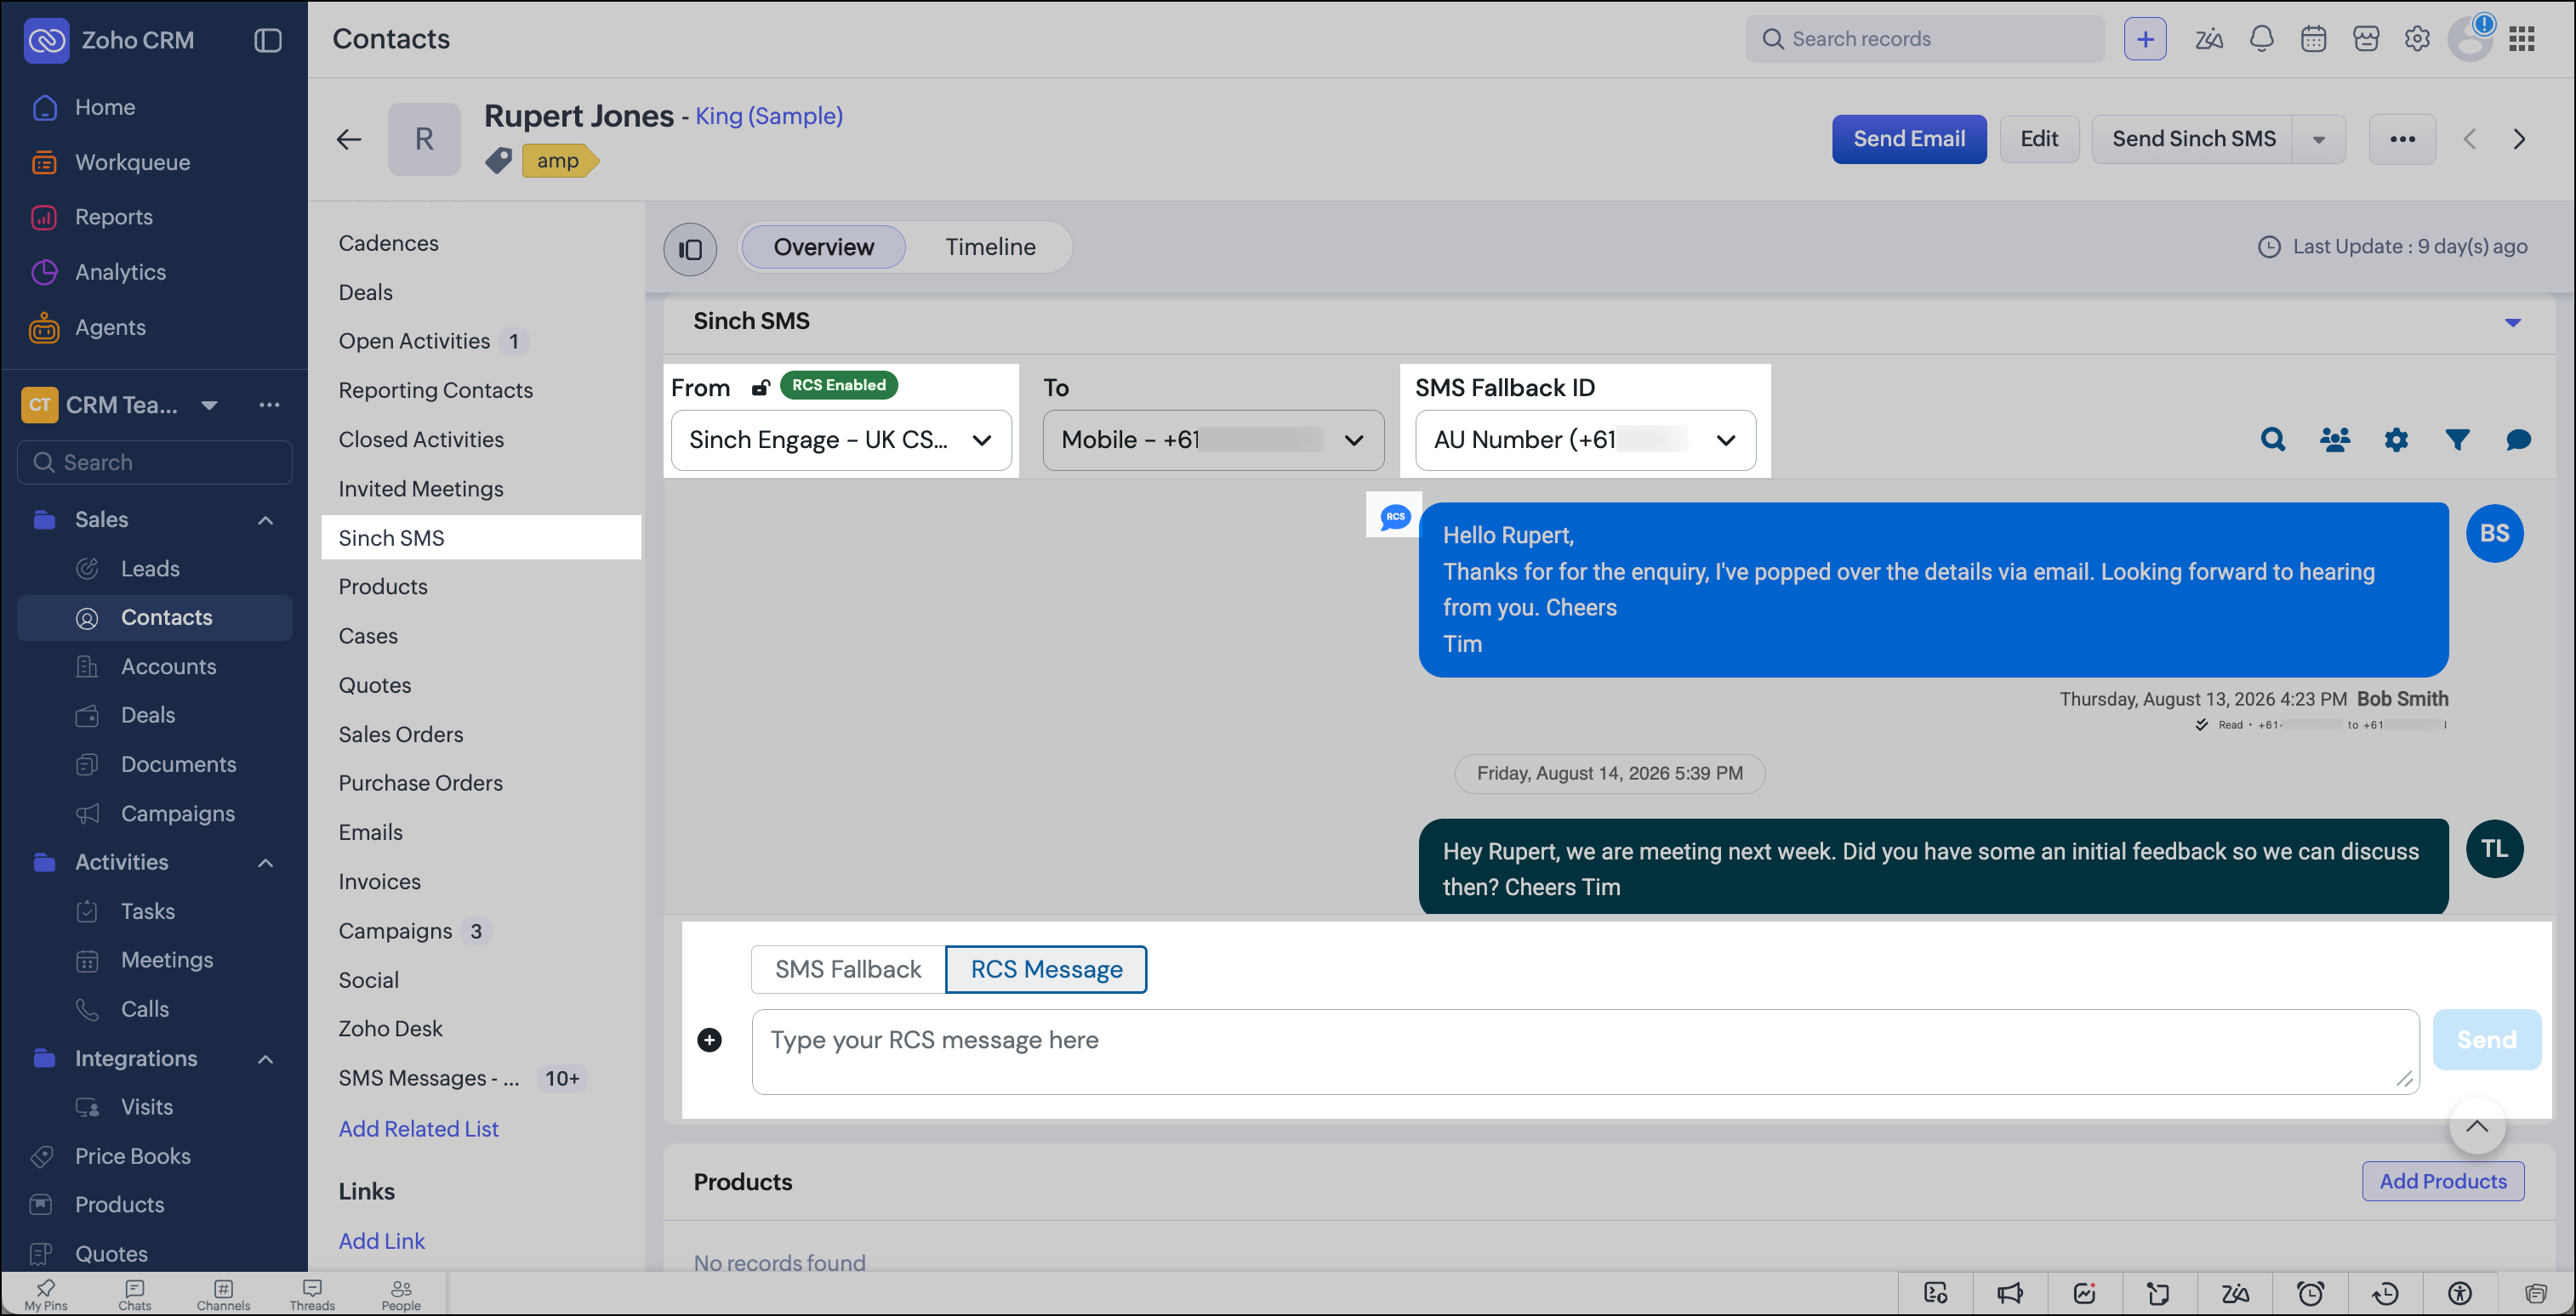Toggle the details side panel button
2576x1316 pixels.
[690, 249]
